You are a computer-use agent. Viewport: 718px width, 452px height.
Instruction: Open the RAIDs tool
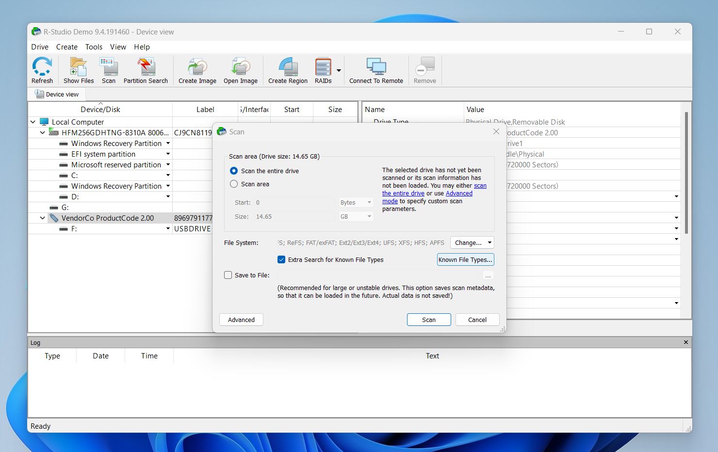click(x=322, y=69)
